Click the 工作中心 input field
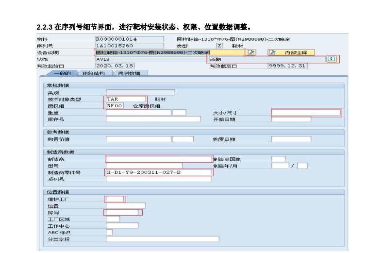 [x=122, y=225]
